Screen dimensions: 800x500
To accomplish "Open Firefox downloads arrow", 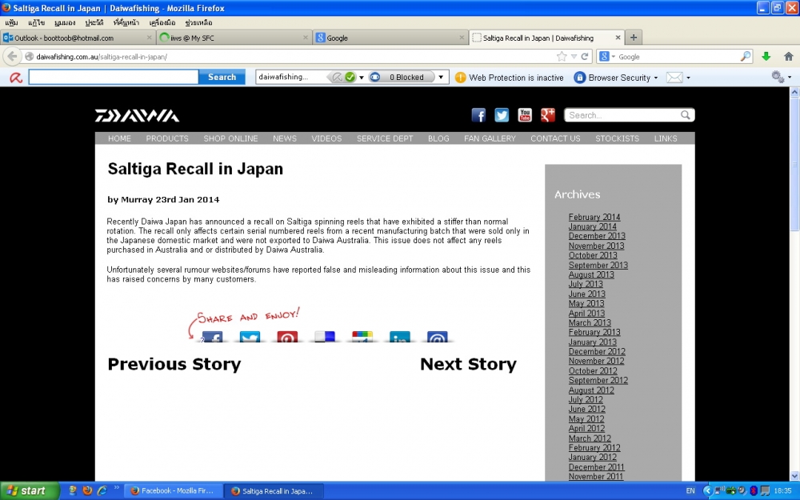I will click(766, 57).
